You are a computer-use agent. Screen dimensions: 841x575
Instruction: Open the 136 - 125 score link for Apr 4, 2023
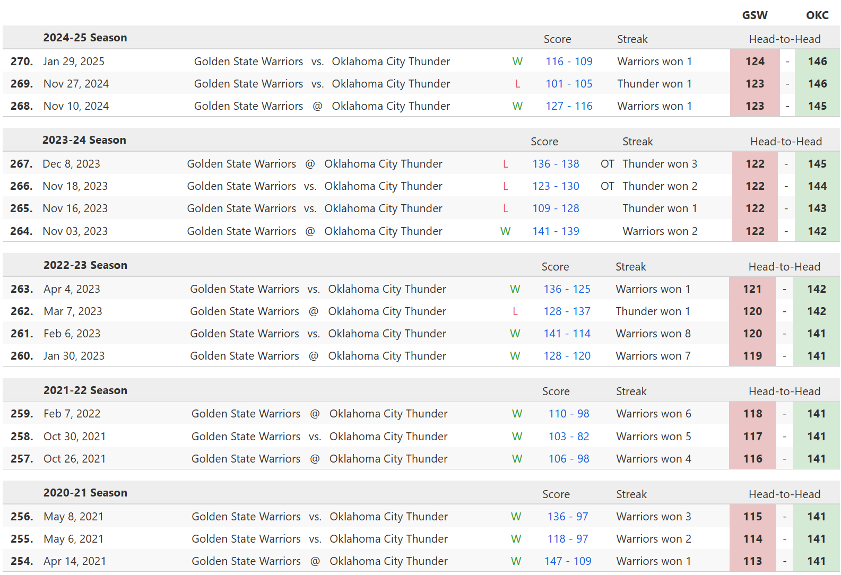point(567,289)
